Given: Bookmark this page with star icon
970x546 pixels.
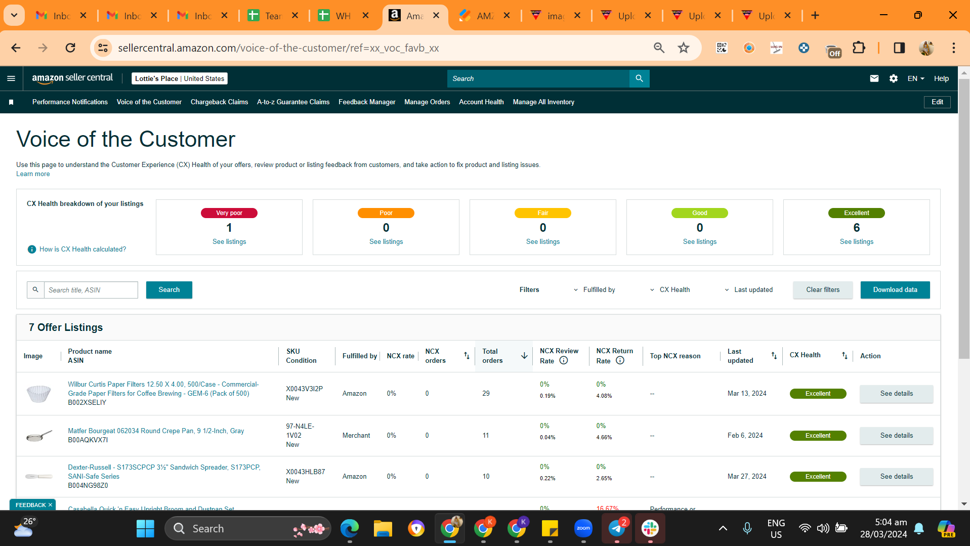Looking at the screenshot, I should (684, 48).
